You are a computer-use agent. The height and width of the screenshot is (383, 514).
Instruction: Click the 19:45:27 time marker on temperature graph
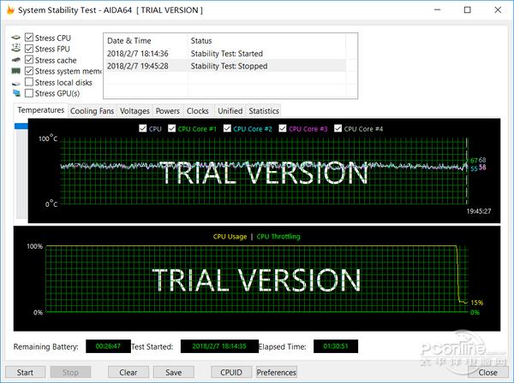coord(479,211)
